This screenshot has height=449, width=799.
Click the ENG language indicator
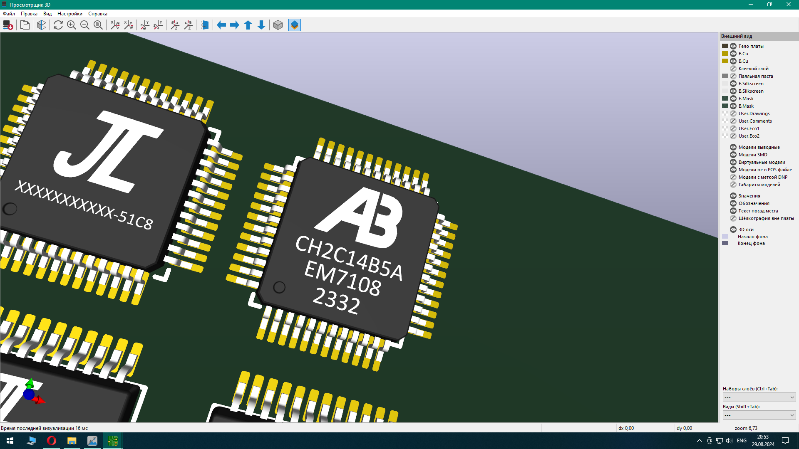(x=742, y=441)
